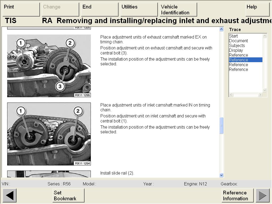Click the exhaust camshaft image RX11 1295

tap(49, 66)
